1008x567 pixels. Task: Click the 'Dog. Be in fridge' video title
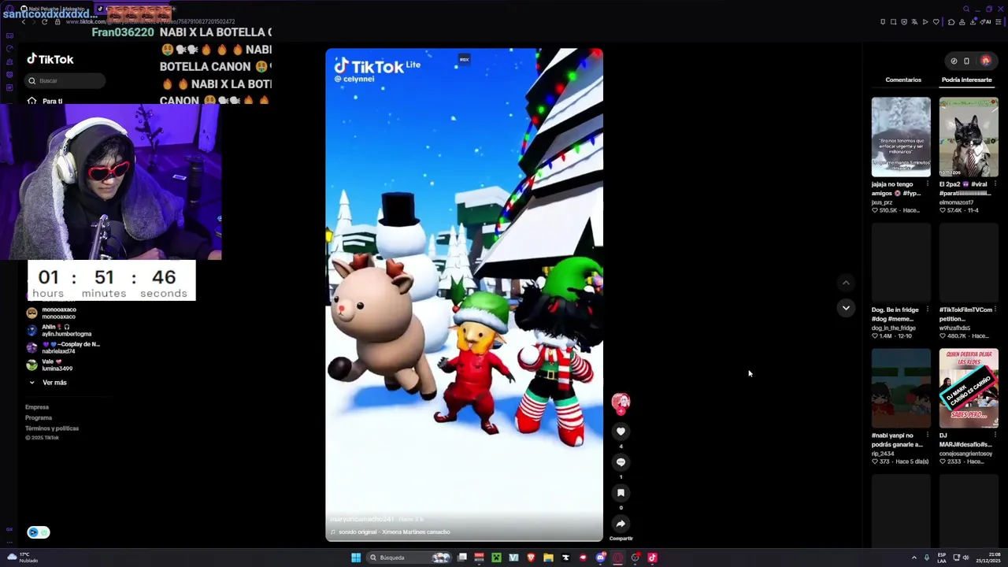[x=895, y=314]
